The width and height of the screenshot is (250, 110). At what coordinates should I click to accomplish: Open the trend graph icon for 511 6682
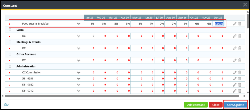[79, 85]
